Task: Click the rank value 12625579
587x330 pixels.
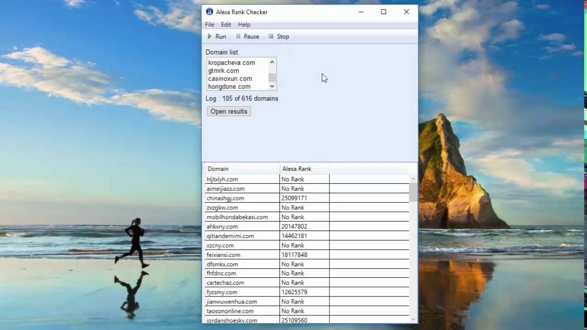Action: click(x=294, y=292)
